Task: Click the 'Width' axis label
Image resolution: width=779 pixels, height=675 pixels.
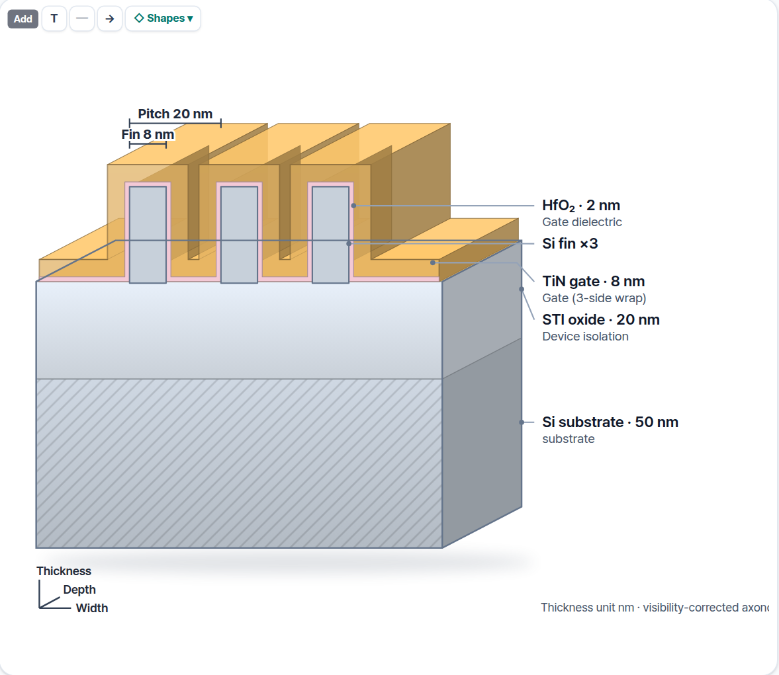Action: pyautogui.click(x=92, y=608)
